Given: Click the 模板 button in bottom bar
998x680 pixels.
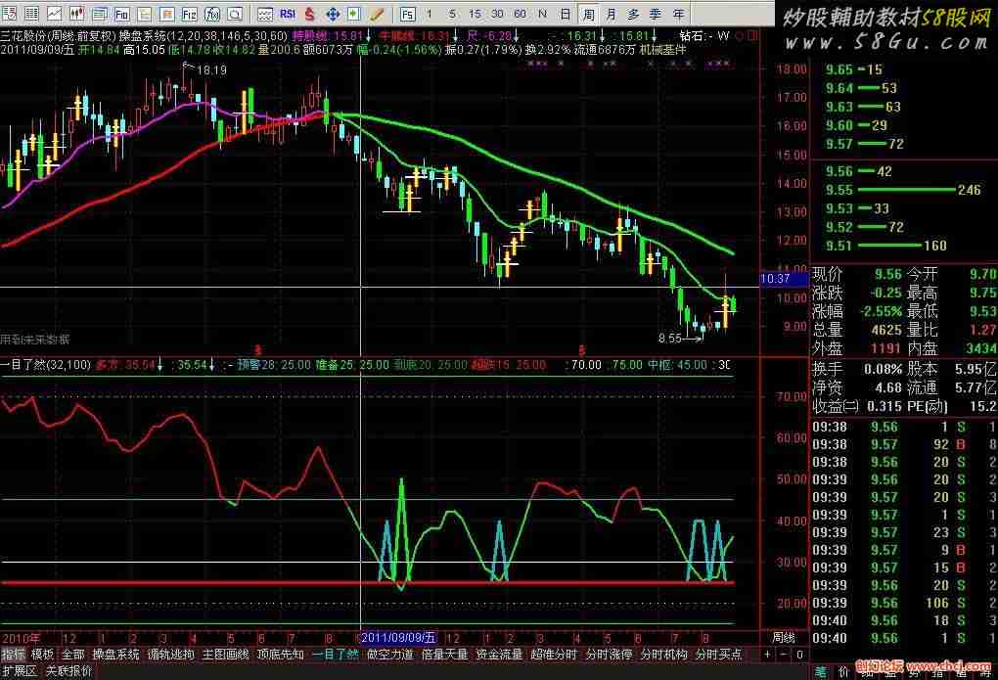Looking at the screenshot, I should pos(42,654).
